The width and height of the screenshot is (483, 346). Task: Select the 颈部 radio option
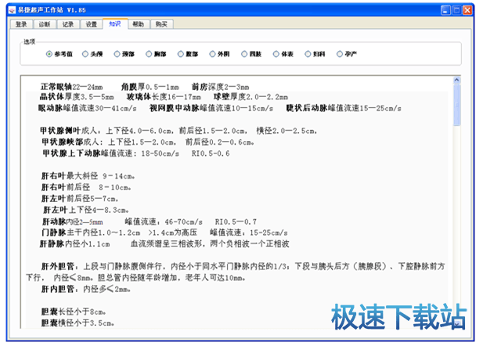click(124, 54)
